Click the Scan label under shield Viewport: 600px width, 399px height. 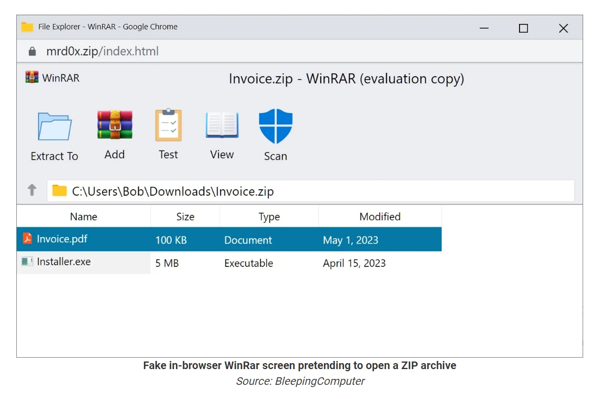pyautogui.click(x=276, y=156)
